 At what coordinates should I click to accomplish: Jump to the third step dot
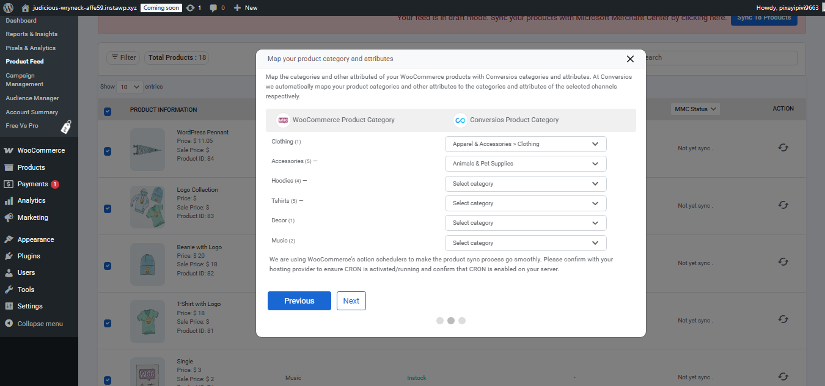462,321
